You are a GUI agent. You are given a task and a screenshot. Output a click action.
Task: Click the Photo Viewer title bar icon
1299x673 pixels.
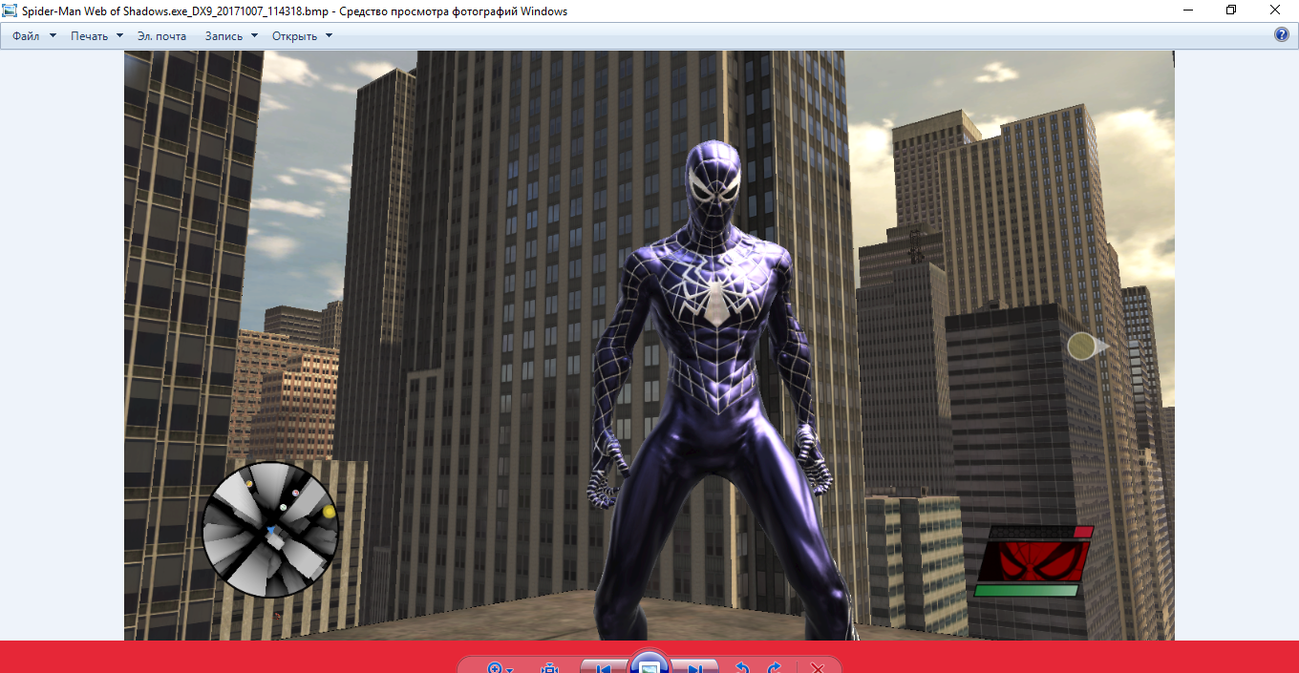click(x=11, y=11)
